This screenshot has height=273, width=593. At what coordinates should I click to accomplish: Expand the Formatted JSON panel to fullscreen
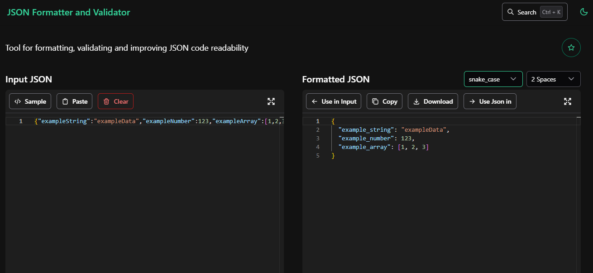click(x=568, y=101)
